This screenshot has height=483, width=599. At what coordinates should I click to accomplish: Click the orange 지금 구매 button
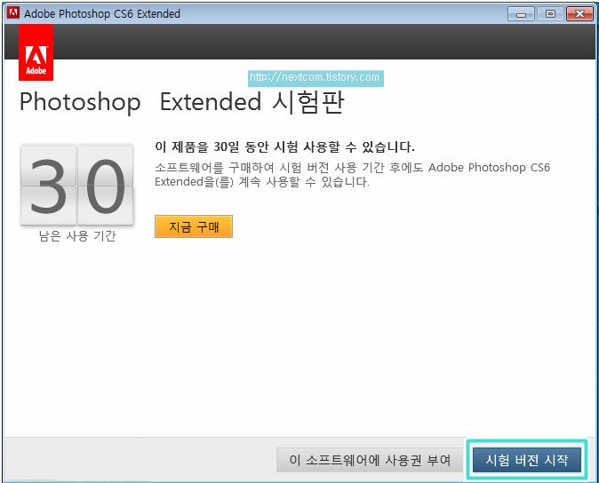coord(194,226)
